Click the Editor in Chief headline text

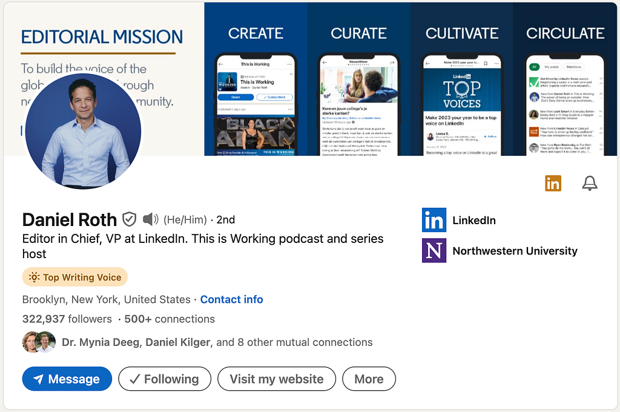pyautogui.click(x=203, y=246)
